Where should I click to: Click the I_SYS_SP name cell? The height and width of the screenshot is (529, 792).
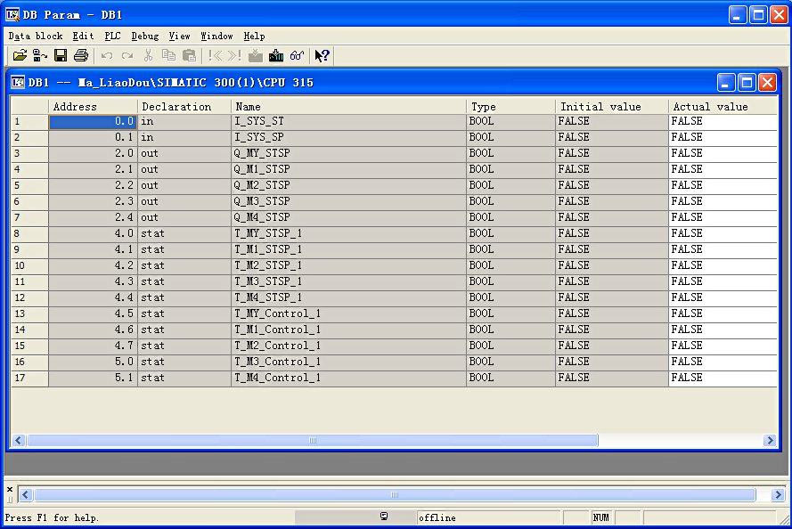pos(348,137)
